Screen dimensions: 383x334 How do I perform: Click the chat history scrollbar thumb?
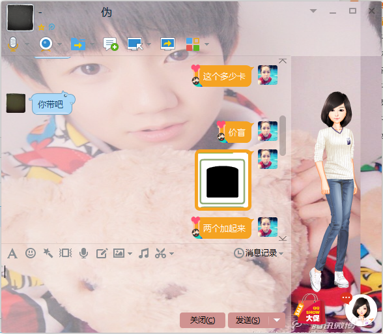click(283, 136)
